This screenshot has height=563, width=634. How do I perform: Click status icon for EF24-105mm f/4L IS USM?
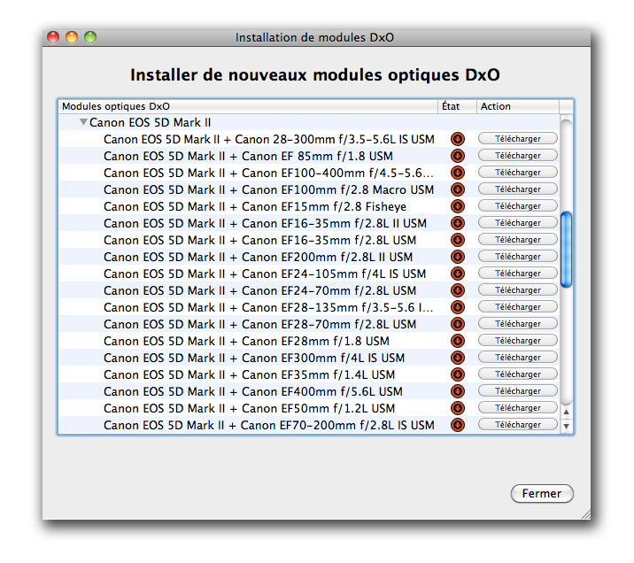457,274
